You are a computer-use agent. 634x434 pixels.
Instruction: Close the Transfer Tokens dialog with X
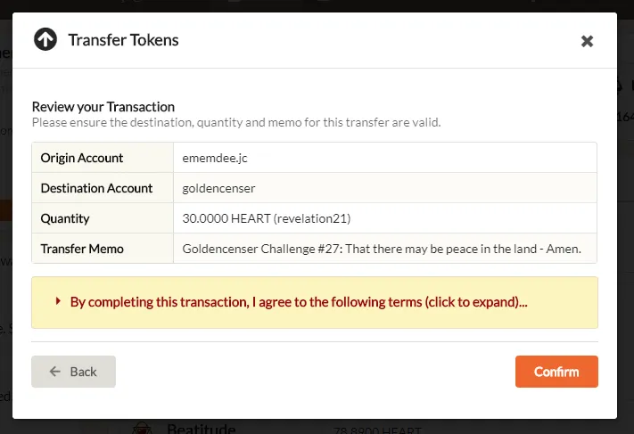[x=587, y=41]
